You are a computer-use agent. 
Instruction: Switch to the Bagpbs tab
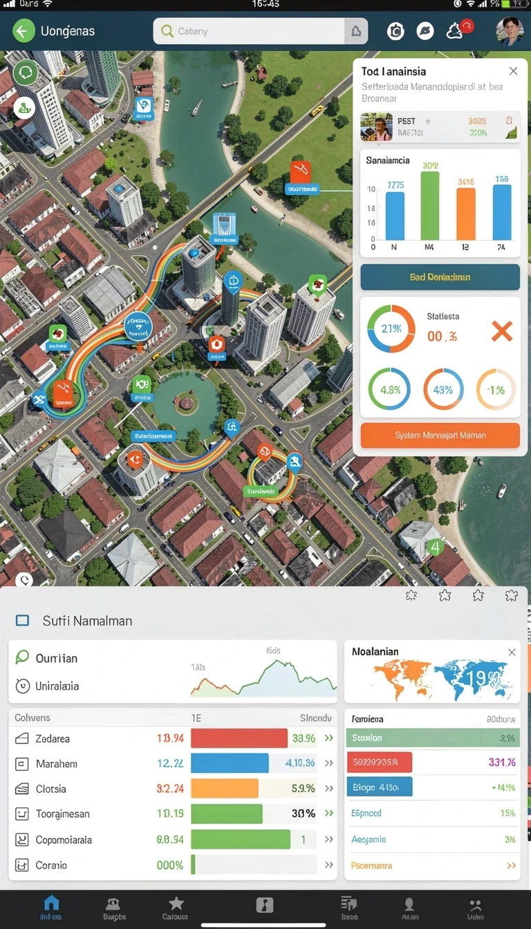[114, 908]
